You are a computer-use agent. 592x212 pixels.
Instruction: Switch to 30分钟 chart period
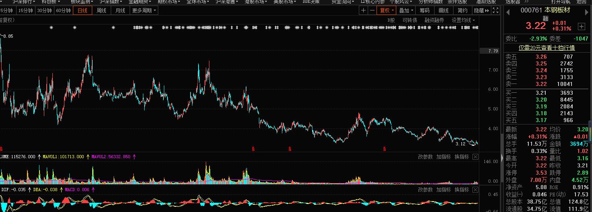[45, 10]
